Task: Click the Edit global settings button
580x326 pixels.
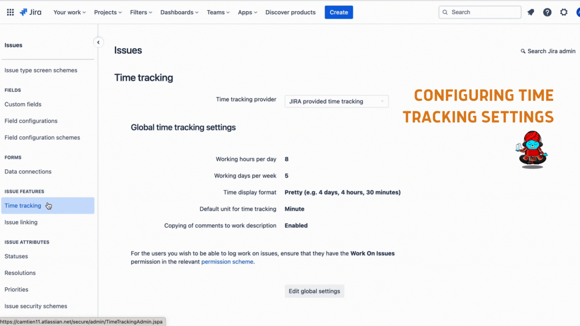Action: coord(314,291)
